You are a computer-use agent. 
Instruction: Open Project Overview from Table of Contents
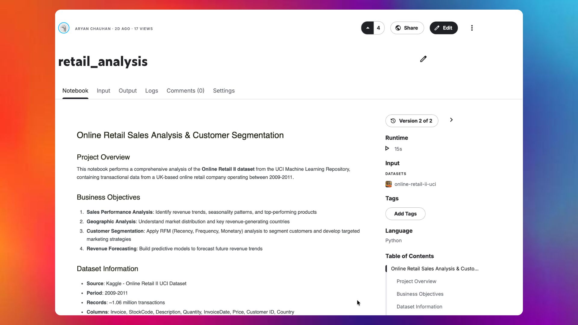[x=416, y=281]
